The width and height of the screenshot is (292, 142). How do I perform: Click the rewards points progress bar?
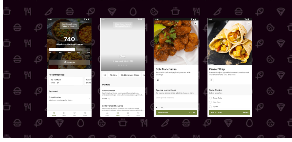point(69,50)
